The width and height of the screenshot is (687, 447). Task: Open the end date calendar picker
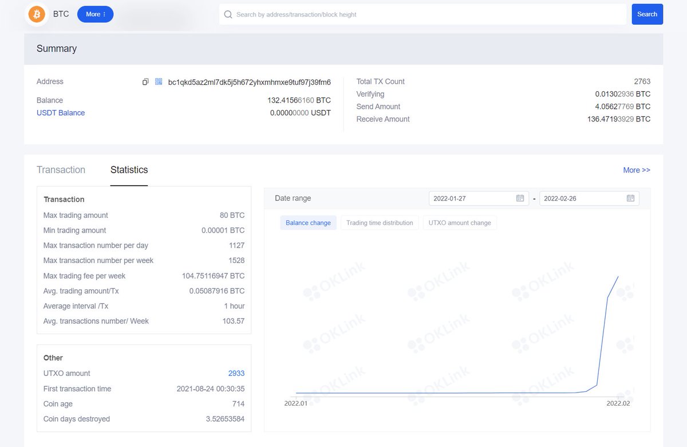pyautogui.click(x=630, y=198)
